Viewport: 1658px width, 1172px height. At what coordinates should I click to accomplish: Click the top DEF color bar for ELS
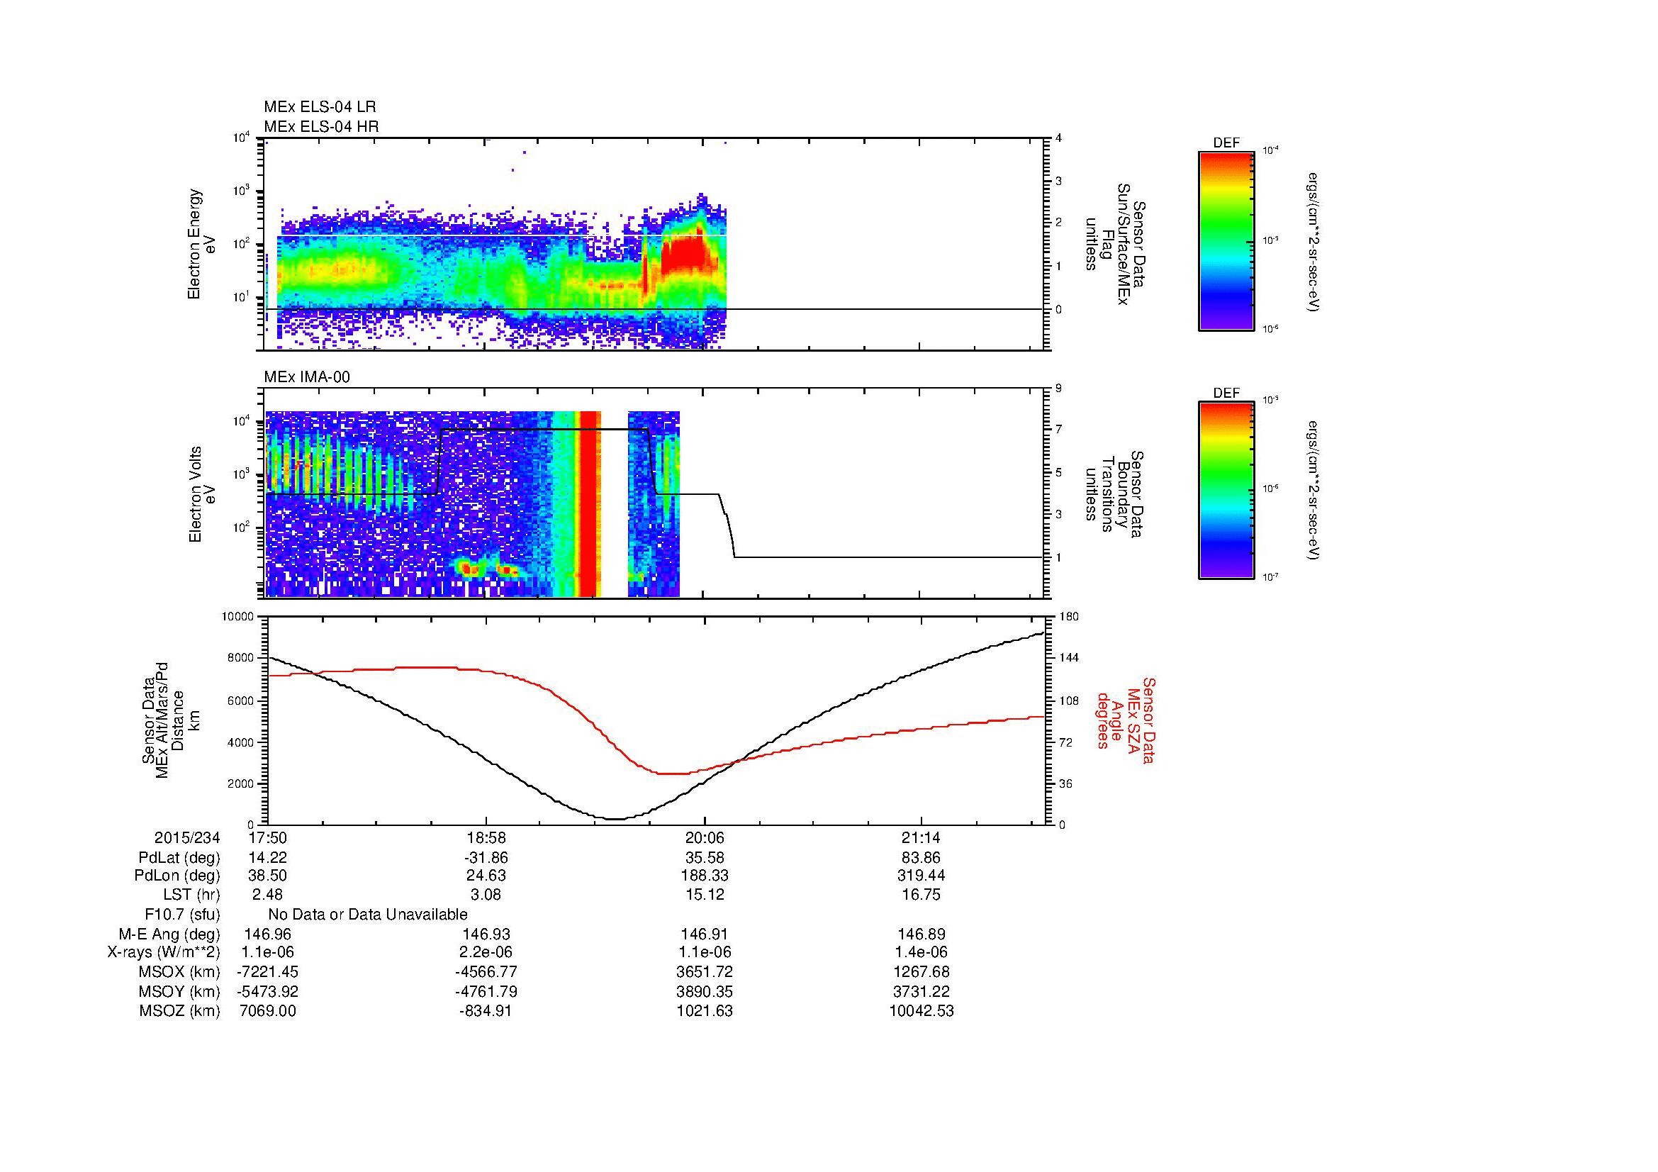[x=1226, y=240]
